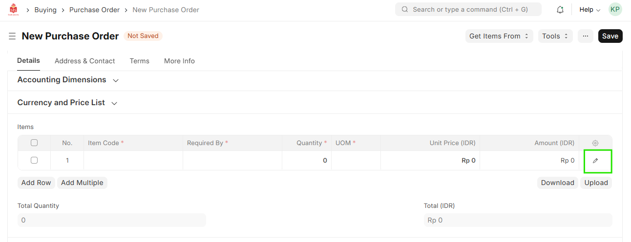Click the Add Row button

click(36, 183)
